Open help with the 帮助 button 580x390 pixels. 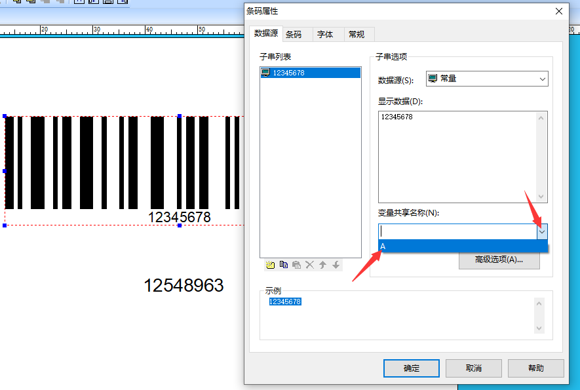pos(535,368)
